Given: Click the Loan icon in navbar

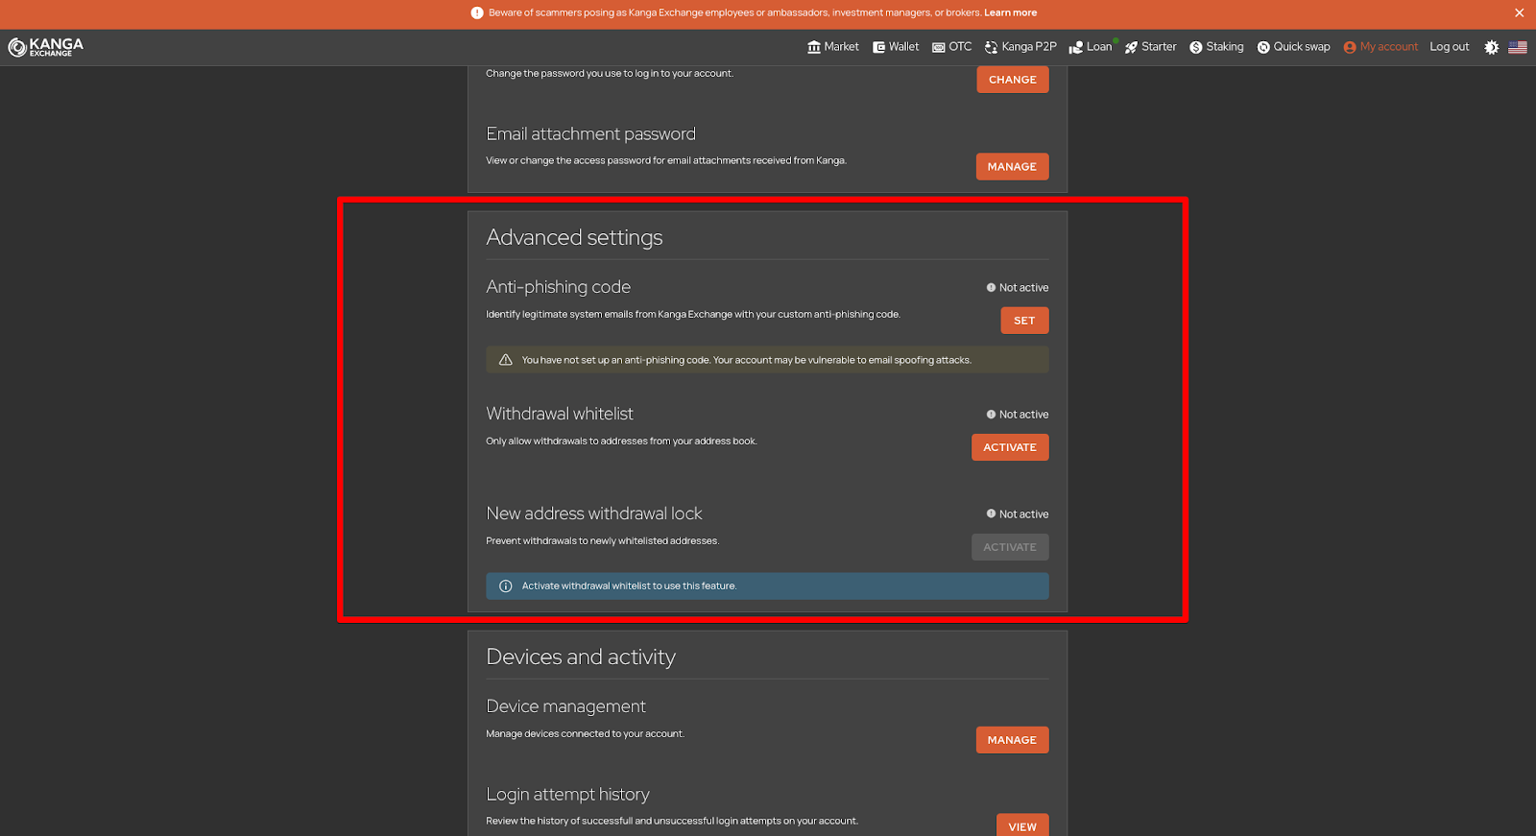Looking at the screenshot, I should pyautogui.click(x=1076, y=47).
